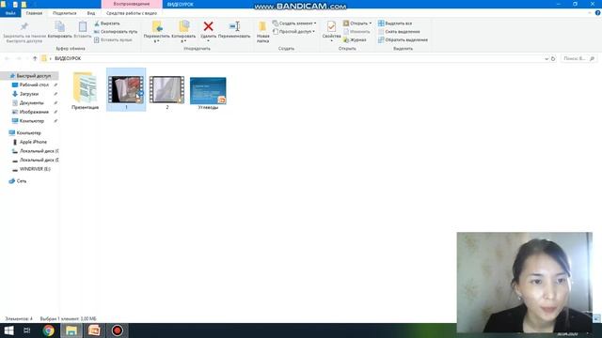The height and width of the screenshot is (338, 602).
Task: Open Документы in sidebar
Action: coord(31,102)
